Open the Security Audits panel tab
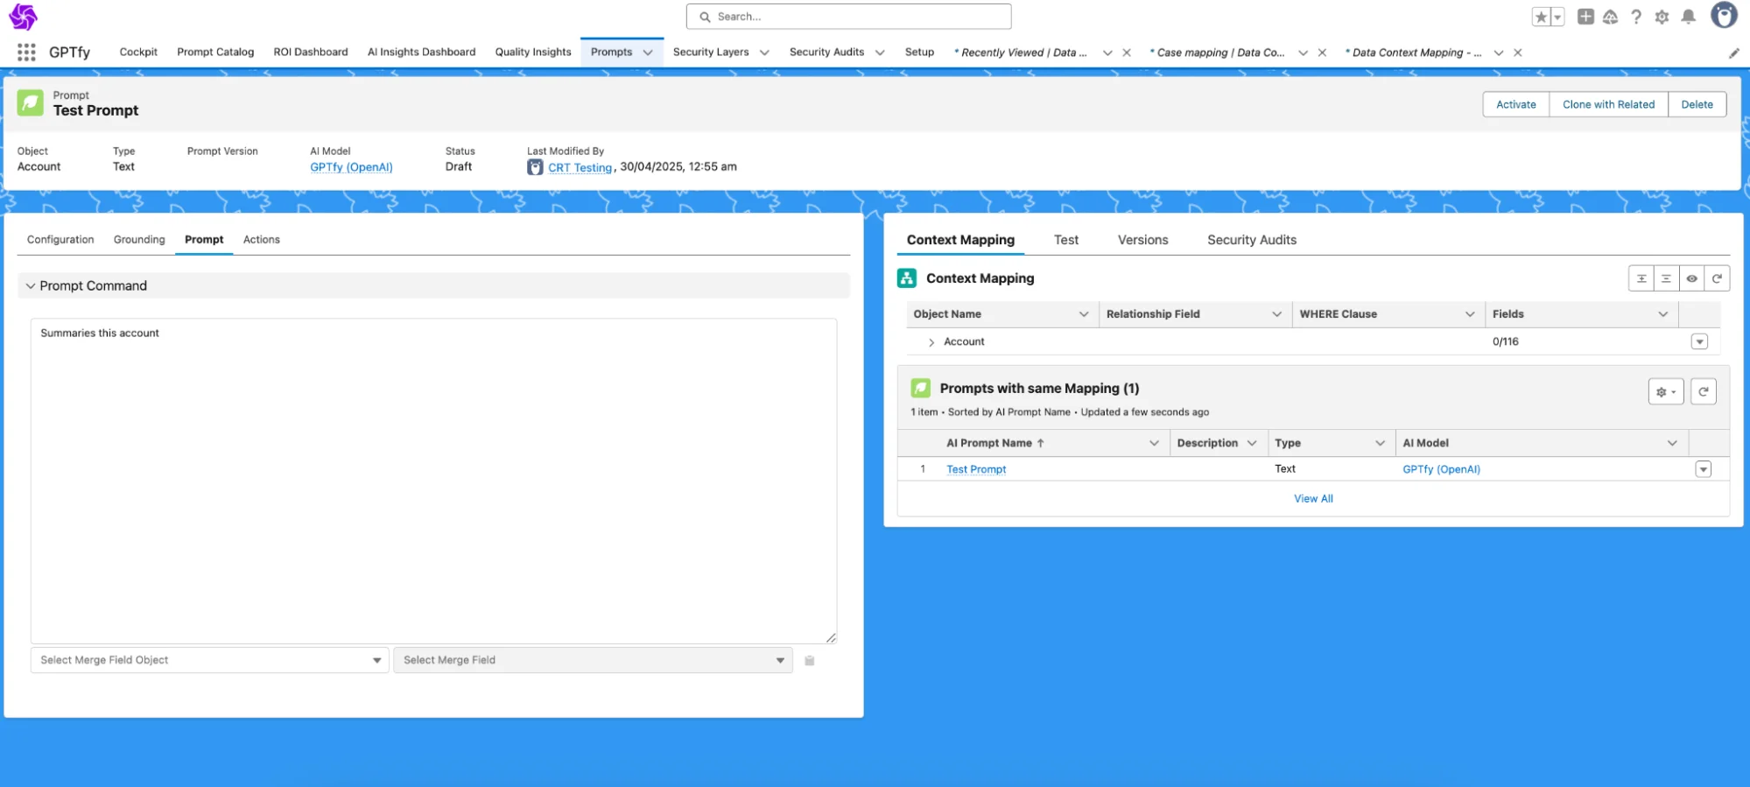Viewport: 1750px width, 787px height. tap(1252, 240)
